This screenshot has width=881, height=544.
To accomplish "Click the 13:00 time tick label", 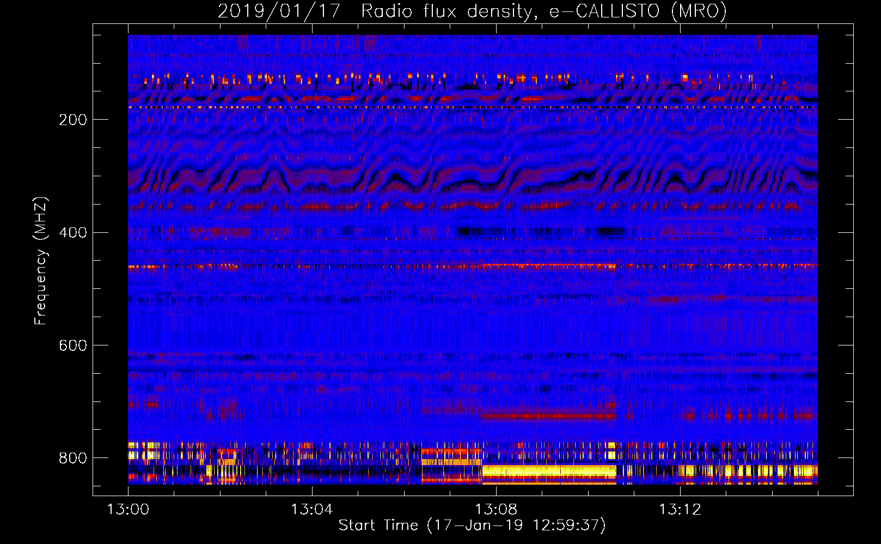I will pyautogui.click(x=128, y=510).
